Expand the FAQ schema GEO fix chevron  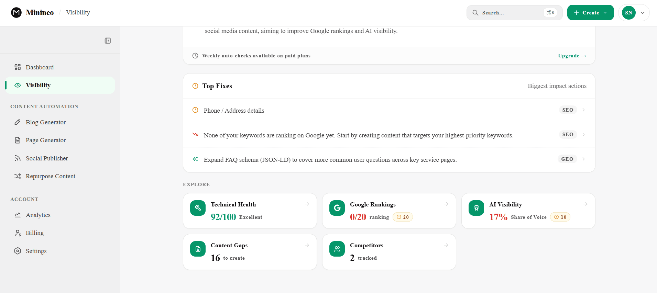pos(583,159)
